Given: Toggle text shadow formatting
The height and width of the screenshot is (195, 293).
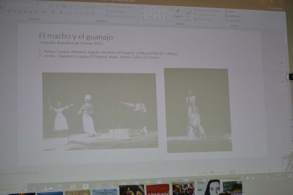Looking at the screenshot, I should [x=25, y=12].
